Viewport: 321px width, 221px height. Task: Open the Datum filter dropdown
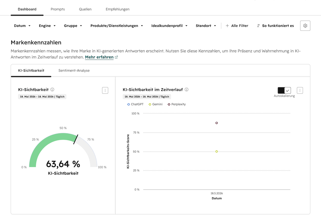tap(22, 26)
